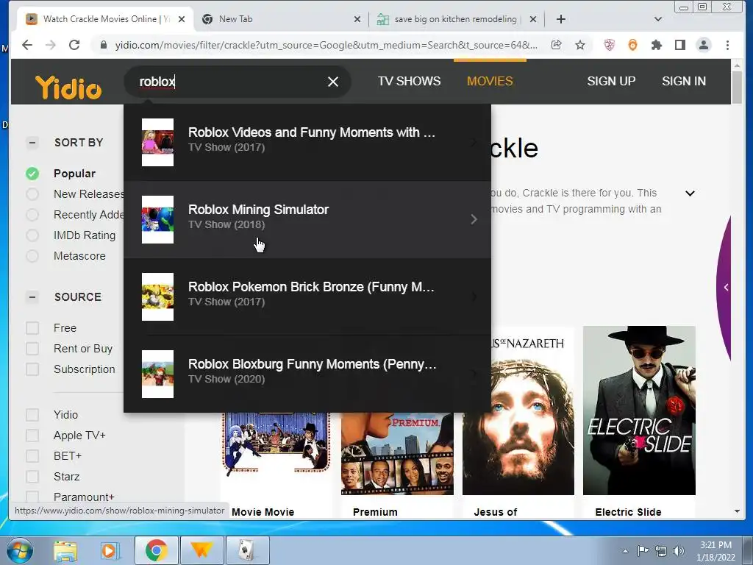Share this page icon in address bar
This screenshot has width=753, height=565.
(556, 45)
